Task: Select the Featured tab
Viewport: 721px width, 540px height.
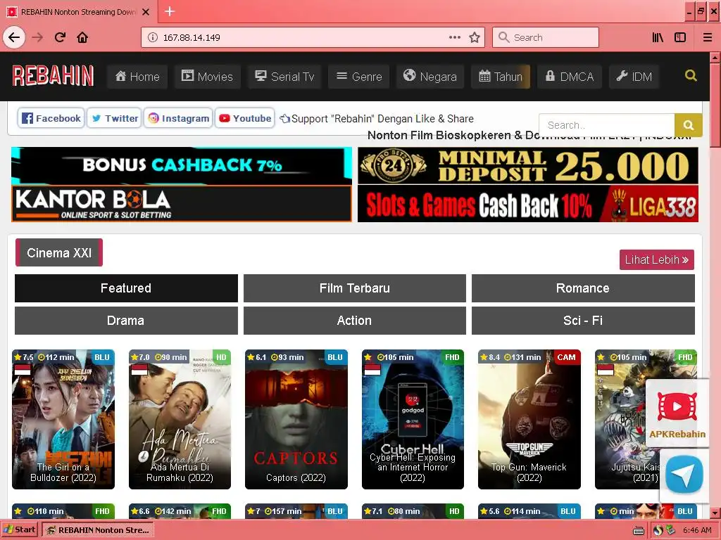Action: (126, 288)
